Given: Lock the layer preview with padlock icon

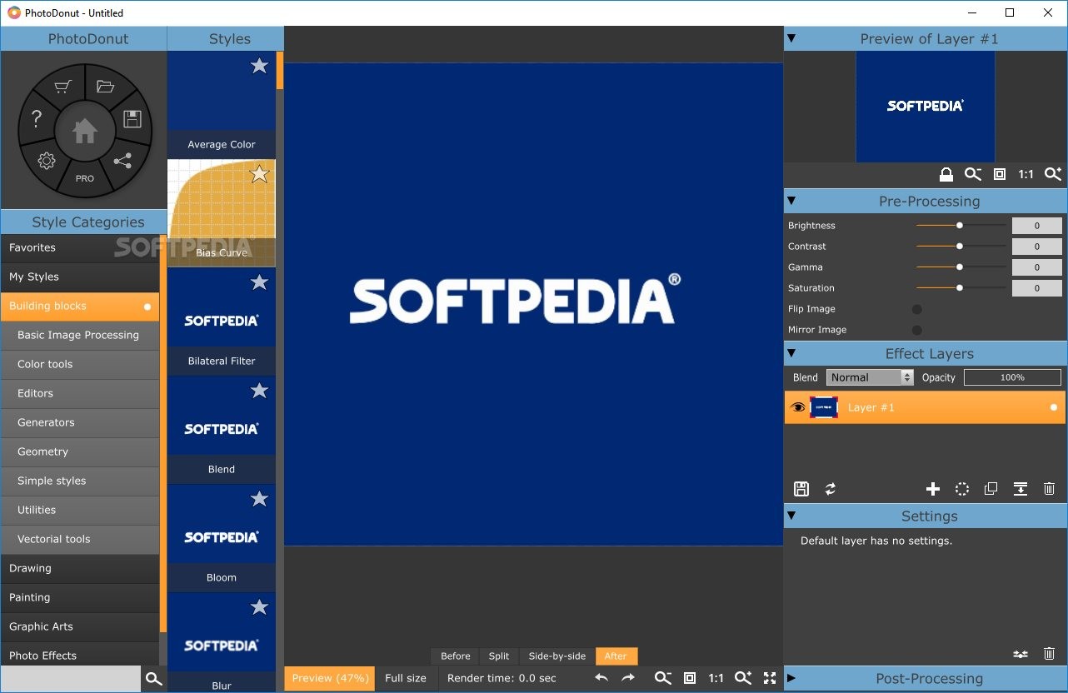Looking at the screenshot, I should 946,174.
